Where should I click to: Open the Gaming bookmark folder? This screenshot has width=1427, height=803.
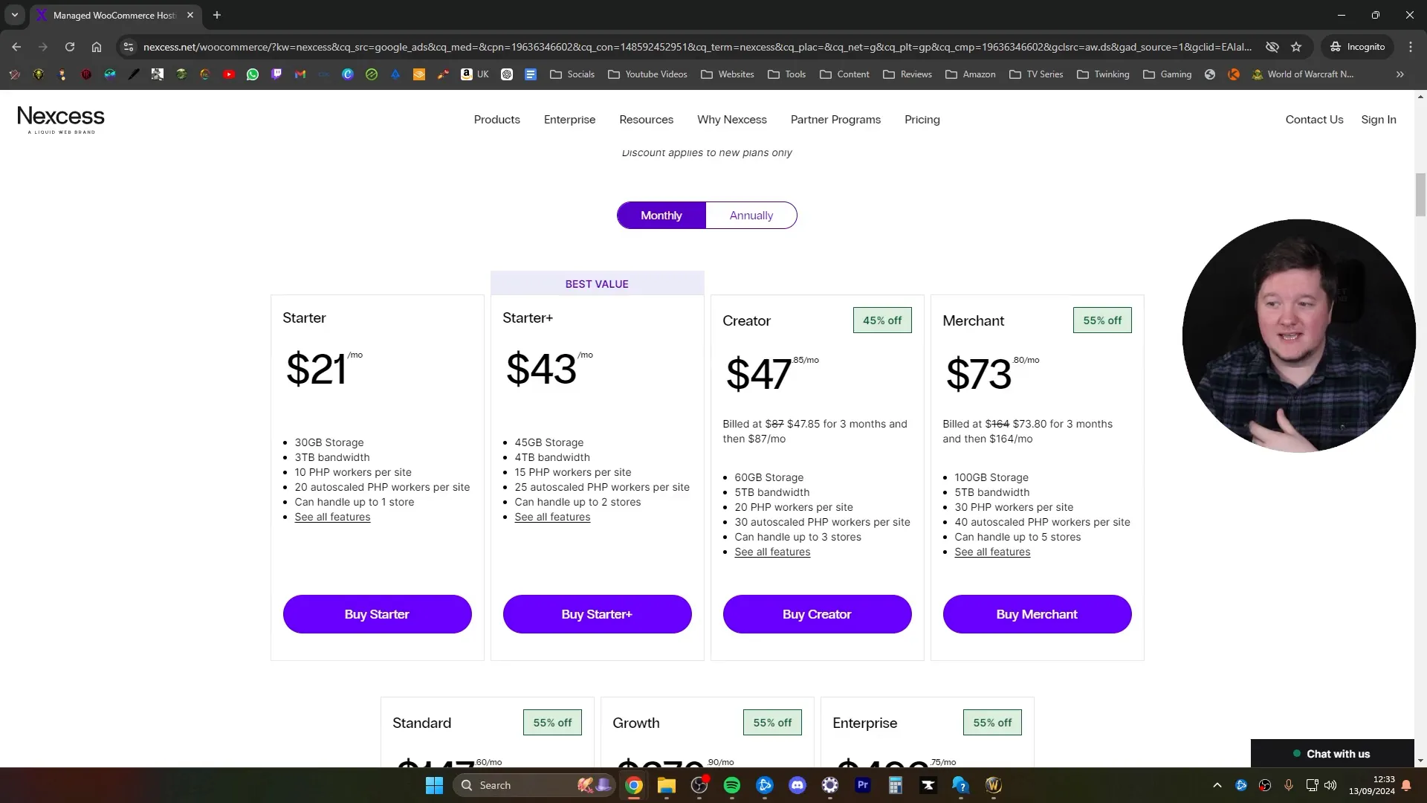click(1168, 74)
